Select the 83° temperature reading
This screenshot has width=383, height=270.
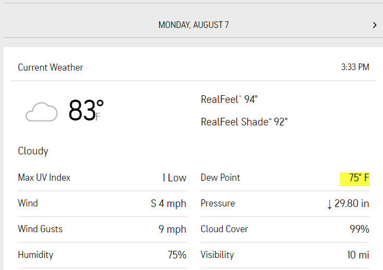[x=86, y=110]
